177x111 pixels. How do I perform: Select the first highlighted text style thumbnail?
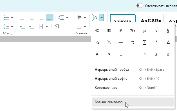pos(123,18)
